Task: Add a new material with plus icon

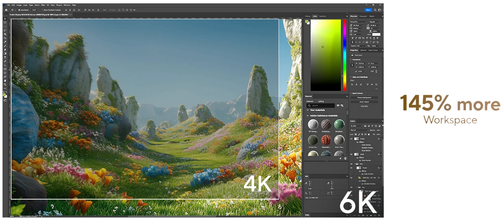Action: 340,158
